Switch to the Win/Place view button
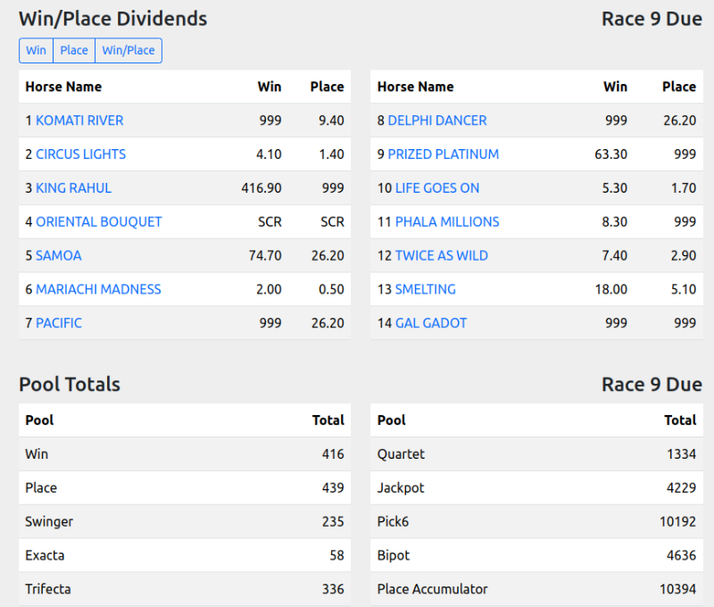This screenshot has width=714, height=607. 129,51
